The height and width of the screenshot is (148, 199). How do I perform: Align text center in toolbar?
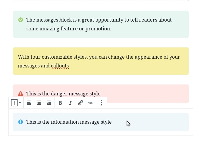click(39, 103)
